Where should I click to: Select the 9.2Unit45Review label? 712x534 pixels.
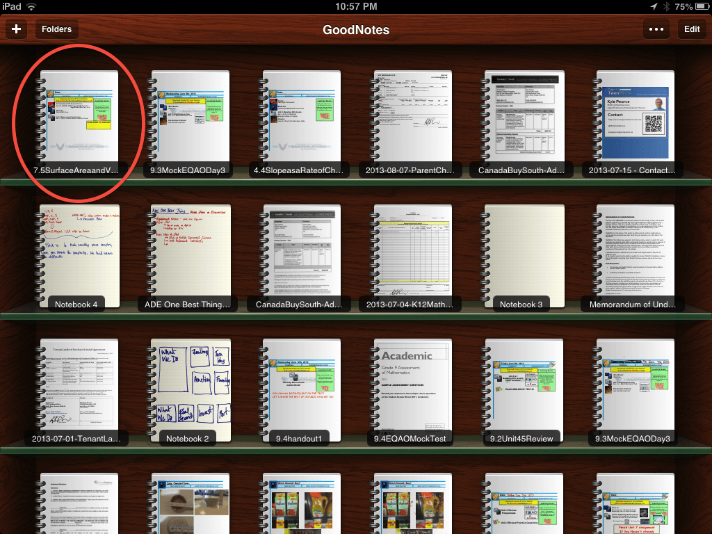(521, 439)
